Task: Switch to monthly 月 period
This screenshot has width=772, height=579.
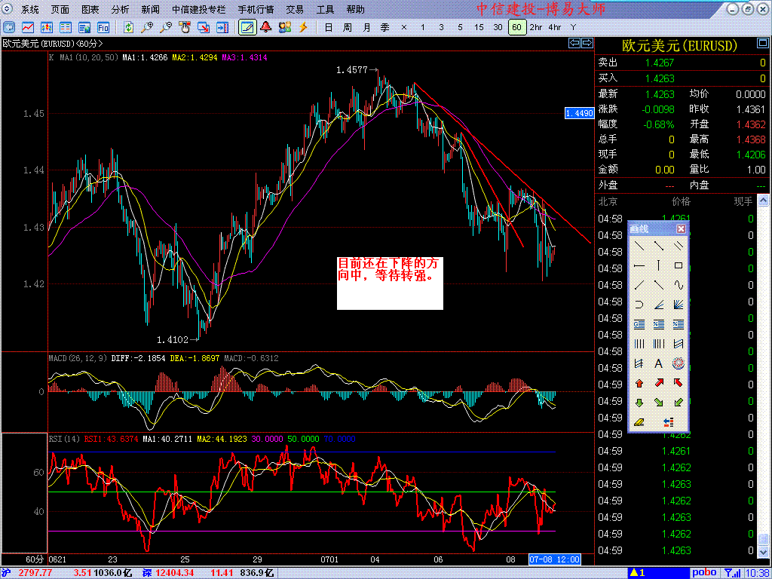Action: tap(367, 27)
